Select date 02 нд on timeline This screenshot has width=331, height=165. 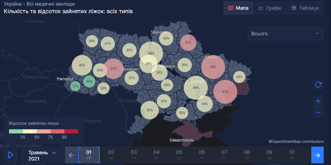111,155
